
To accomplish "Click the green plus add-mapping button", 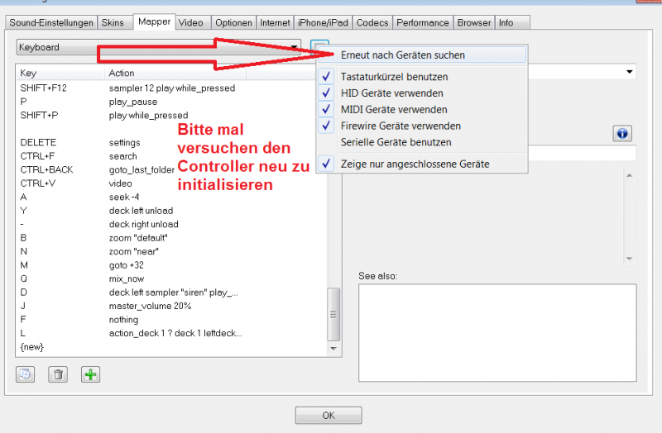I will (90, 374).
